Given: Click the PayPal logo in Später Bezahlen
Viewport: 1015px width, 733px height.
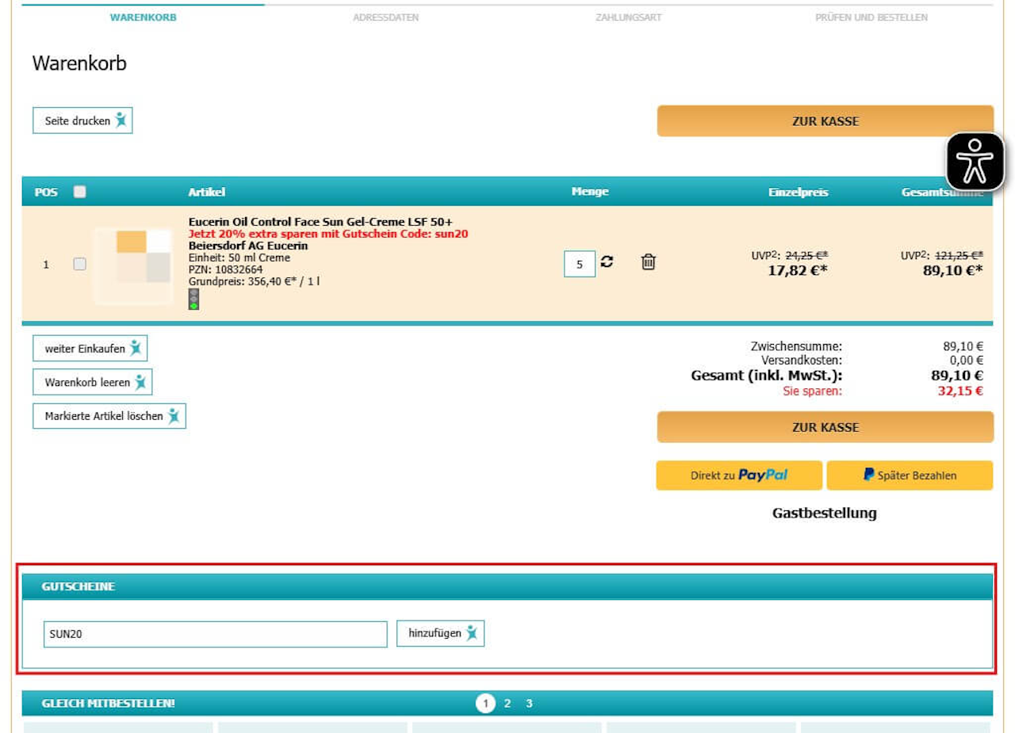Looking at the screenshot, I should [869, 475].
